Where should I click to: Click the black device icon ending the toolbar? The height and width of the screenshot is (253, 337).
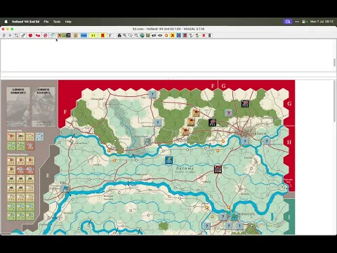pos(210,35)
